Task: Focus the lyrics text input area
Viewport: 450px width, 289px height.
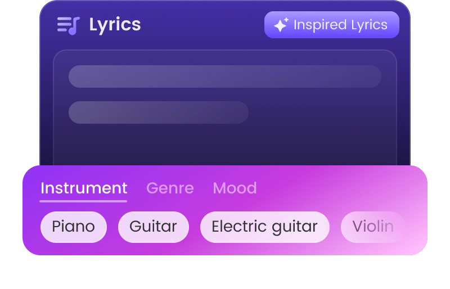Action: tap(225, 141)
